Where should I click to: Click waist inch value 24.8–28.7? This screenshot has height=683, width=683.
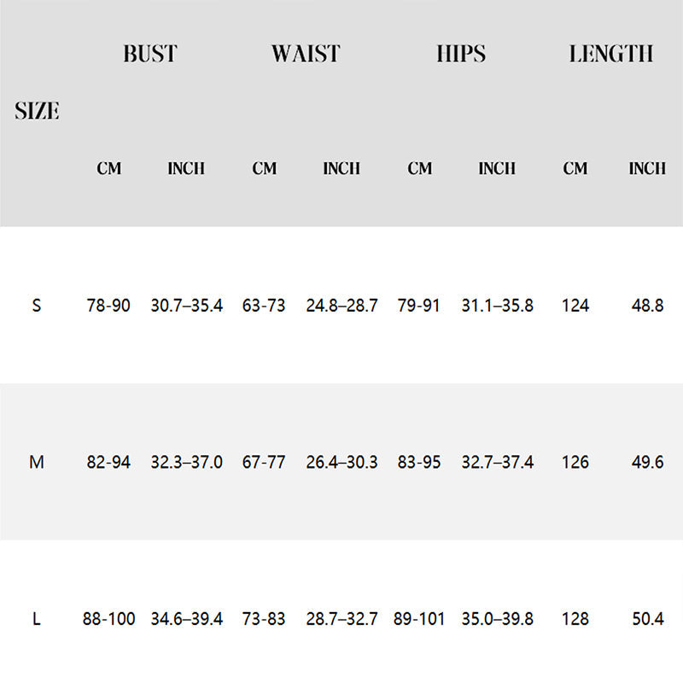pos(341,305)
